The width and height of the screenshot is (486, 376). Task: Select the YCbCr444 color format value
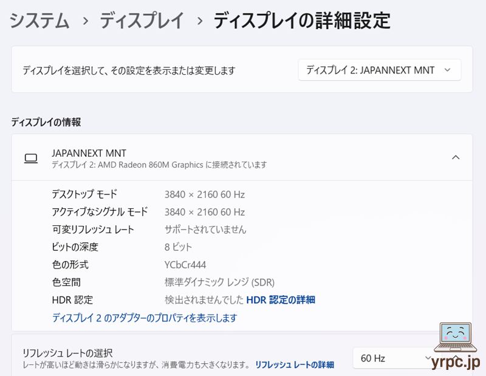click(x=185, y=265)
